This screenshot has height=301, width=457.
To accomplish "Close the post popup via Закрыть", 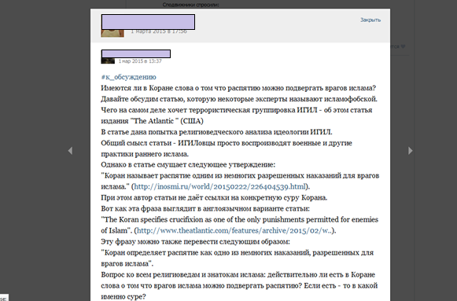I will coord(370,20).
